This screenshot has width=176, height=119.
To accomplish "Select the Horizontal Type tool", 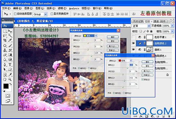I will [x=10, y=64].
